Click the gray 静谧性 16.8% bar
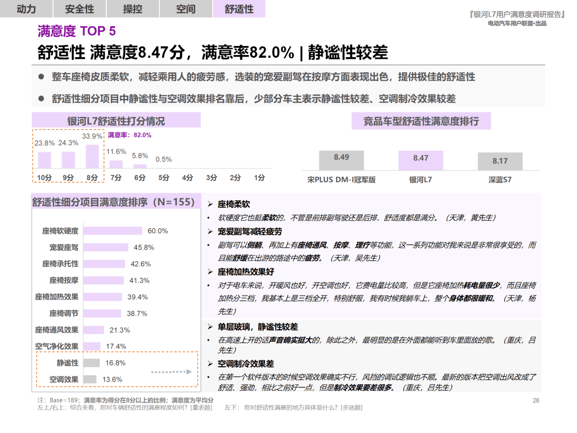Image resolution: width=577 pixels, height=433 pixels. point(92,362)
